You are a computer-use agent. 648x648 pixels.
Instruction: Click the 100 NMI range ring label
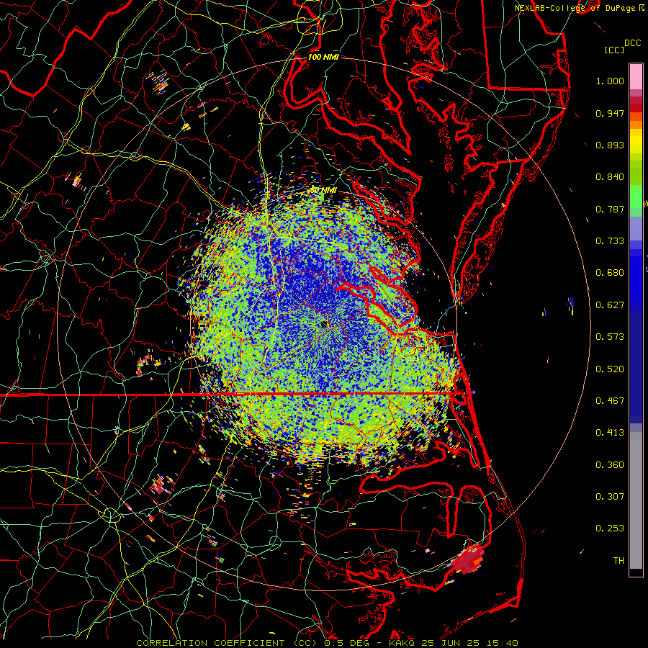click(323, 57)
